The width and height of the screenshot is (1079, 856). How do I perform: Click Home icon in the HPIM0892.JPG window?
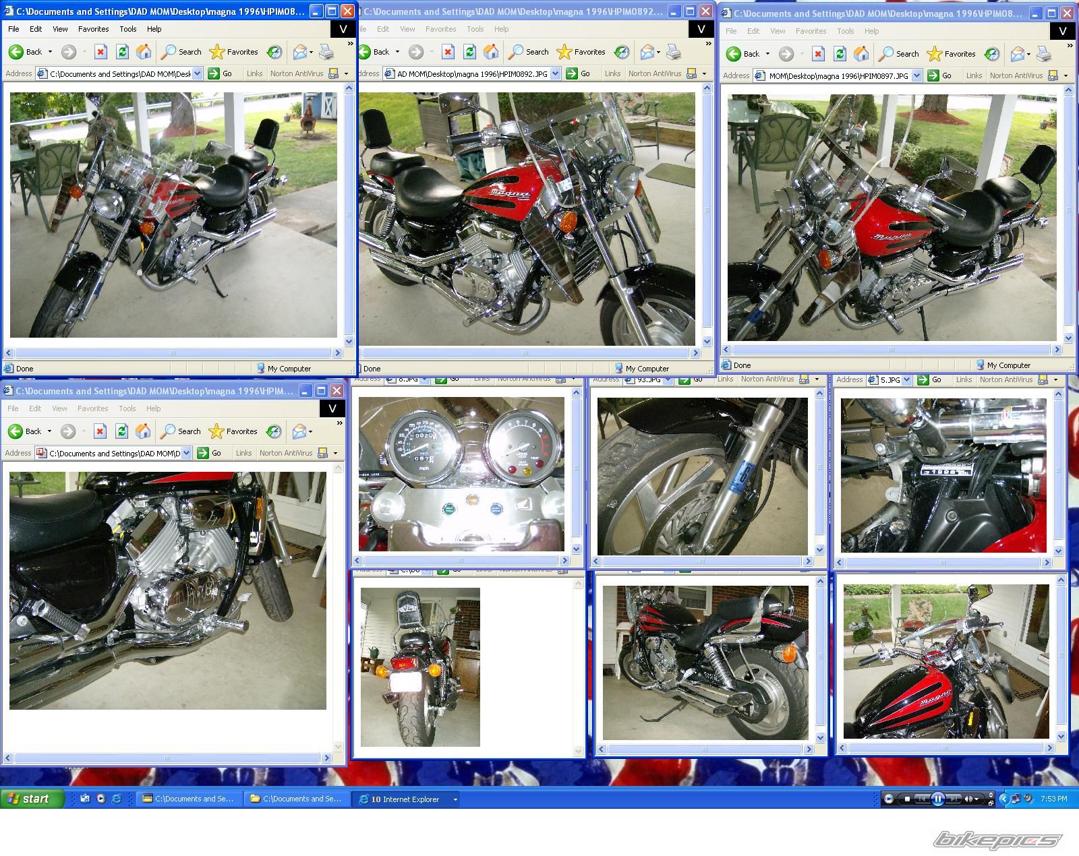tap(492, 52)
